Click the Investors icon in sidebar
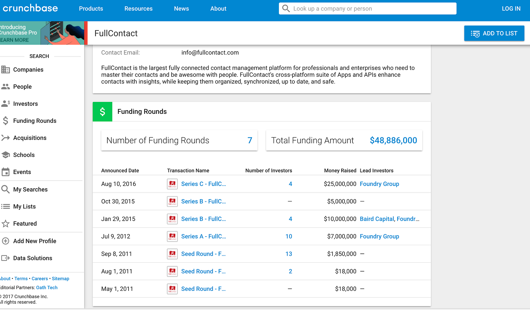530x310 pixels. (6, 104)
